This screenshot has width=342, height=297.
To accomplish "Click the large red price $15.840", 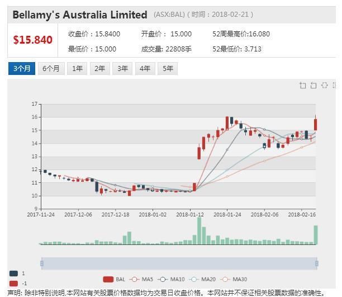I will 33,40.
